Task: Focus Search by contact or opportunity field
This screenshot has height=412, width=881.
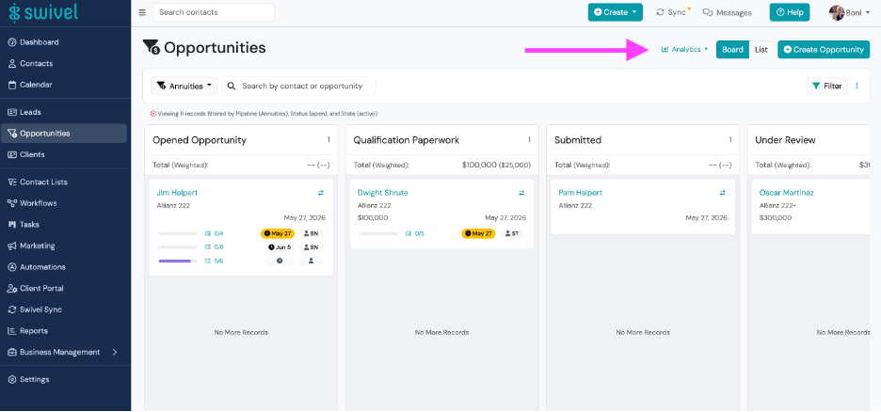Action: [x=299, y=86]
